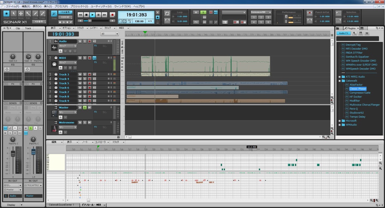Click the Audio track waveform icon

[x=54, y=48]
